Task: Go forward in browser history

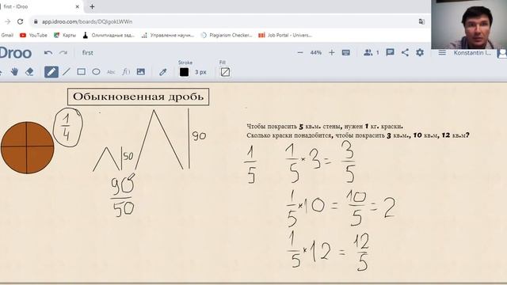Action: click(x=8, y=21)
